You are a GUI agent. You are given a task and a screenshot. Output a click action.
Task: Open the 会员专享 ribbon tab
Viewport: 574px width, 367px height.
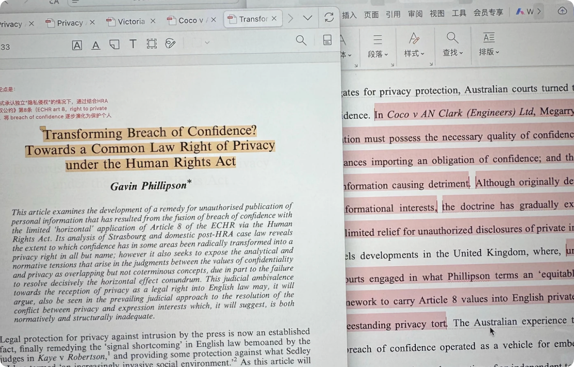[x=488, y=12]
